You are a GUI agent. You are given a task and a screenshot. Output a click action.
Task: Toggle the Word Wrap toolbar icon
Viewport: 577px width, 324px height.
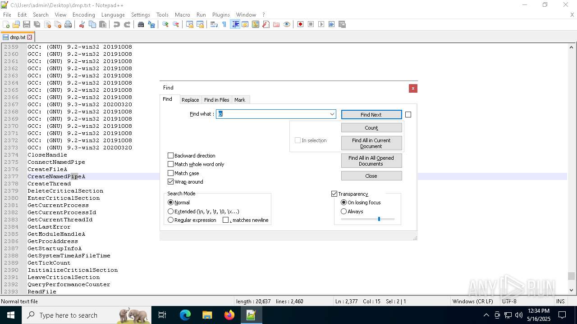pyautogui.click(x=214, y=24)
